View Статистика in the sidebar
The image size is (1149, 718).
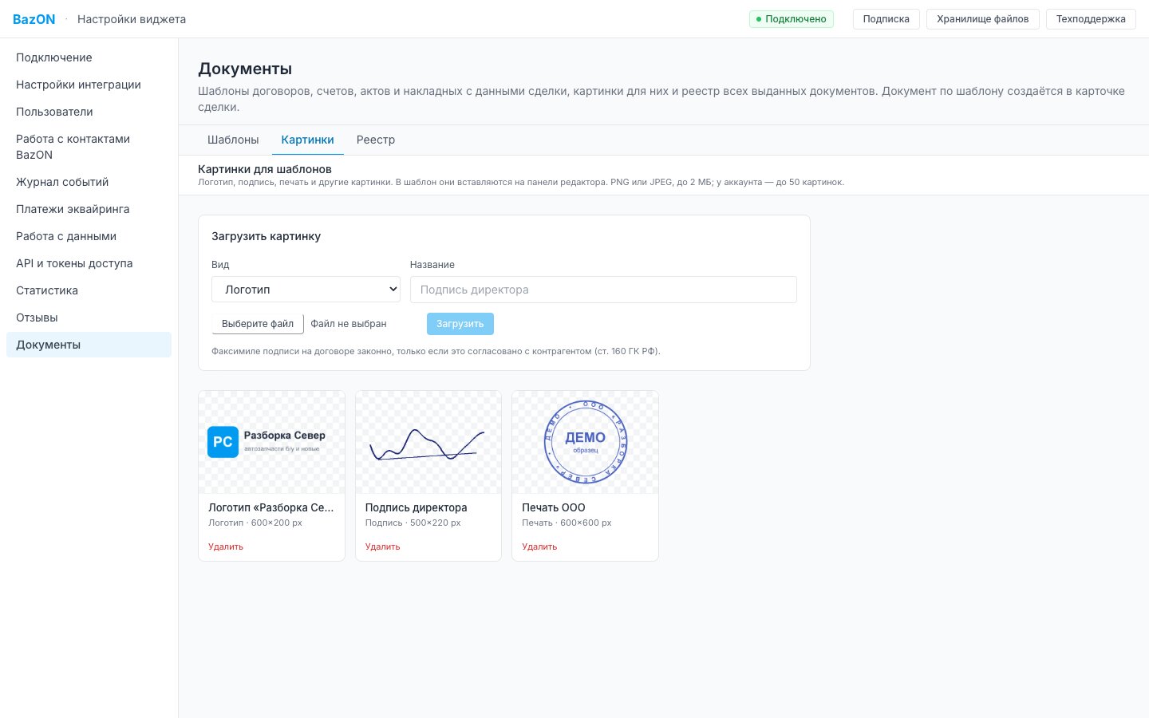[x=89, y=290]
